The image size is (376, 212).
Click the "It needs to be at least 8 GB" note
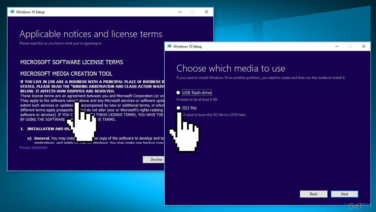[x=197, y=100]
